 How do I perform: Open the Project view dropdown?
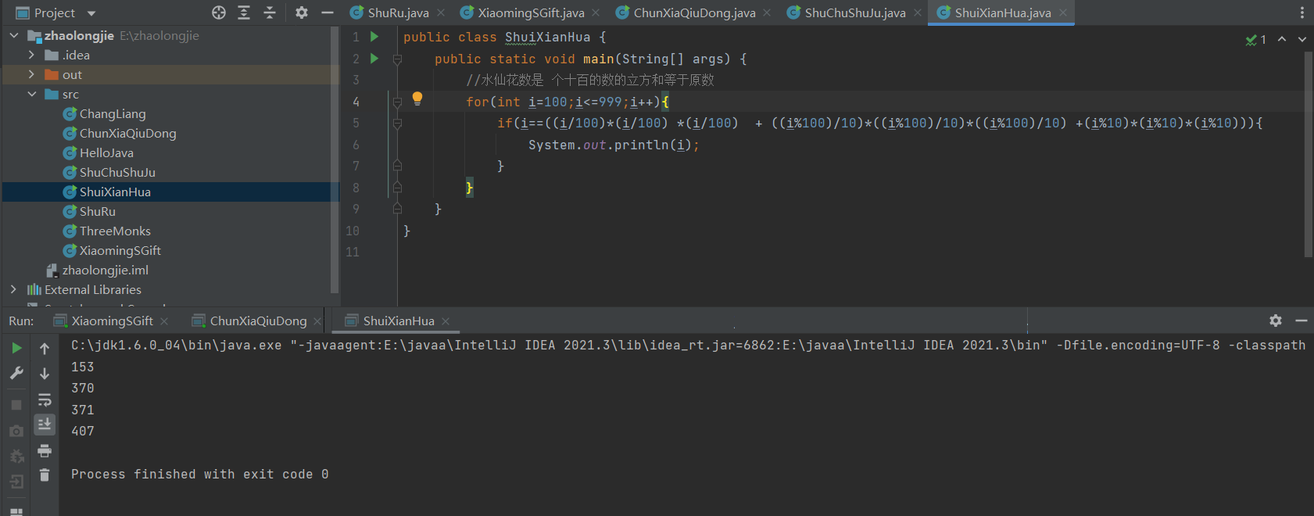(91, 13)
